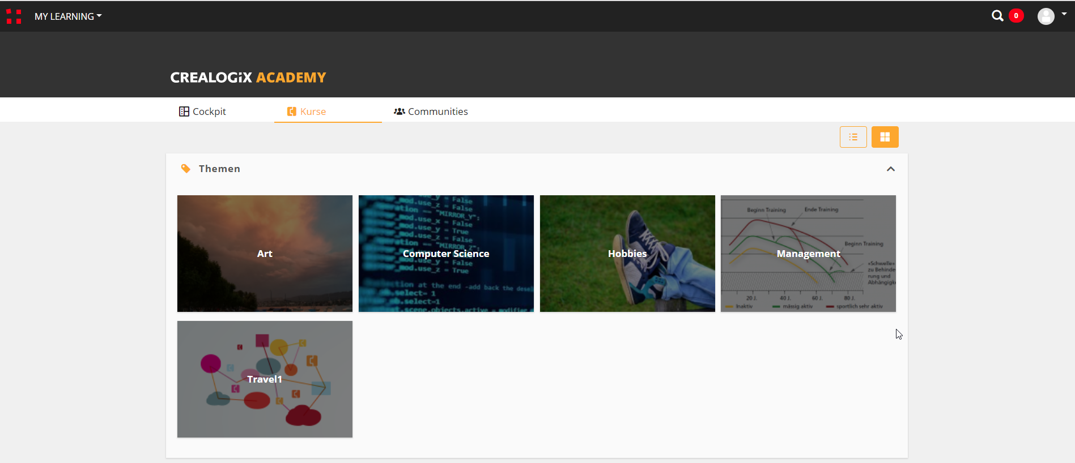Open the Hobbies topic tile

(x=627, y=254)
